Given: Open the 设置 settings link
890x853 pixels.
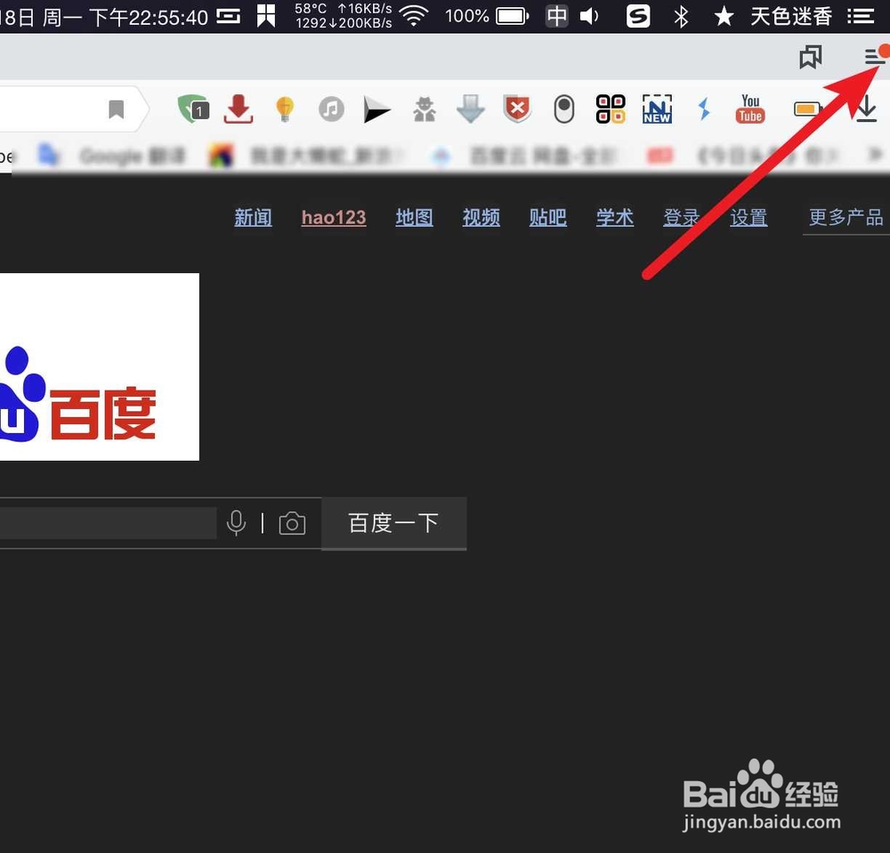Looking at the screenshot, I should click(x=748, y=217).
